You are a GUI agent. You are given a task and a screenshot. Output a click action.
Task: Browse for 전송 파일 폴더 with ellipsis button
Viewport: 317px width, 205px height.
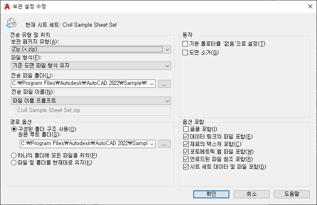click(164, 84)
